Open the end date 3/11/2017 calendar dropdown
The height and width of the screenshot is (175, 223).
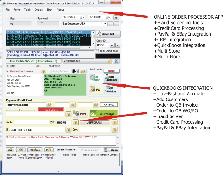[x=108, y=17]
